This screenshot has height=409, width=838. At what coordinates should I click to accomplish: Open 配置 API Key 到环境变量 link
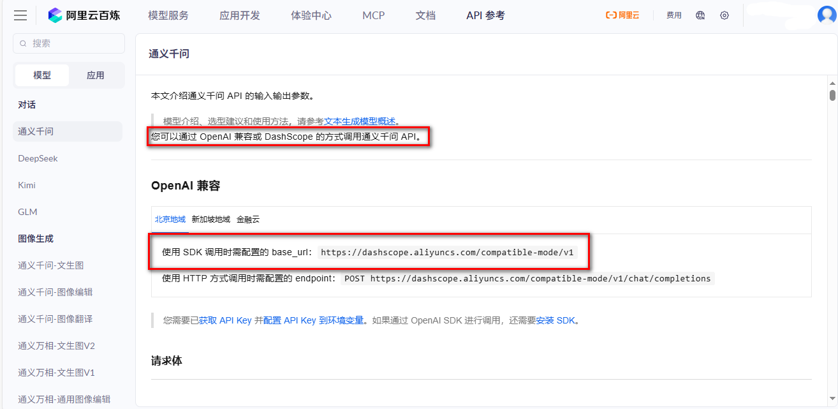[314, 320]
